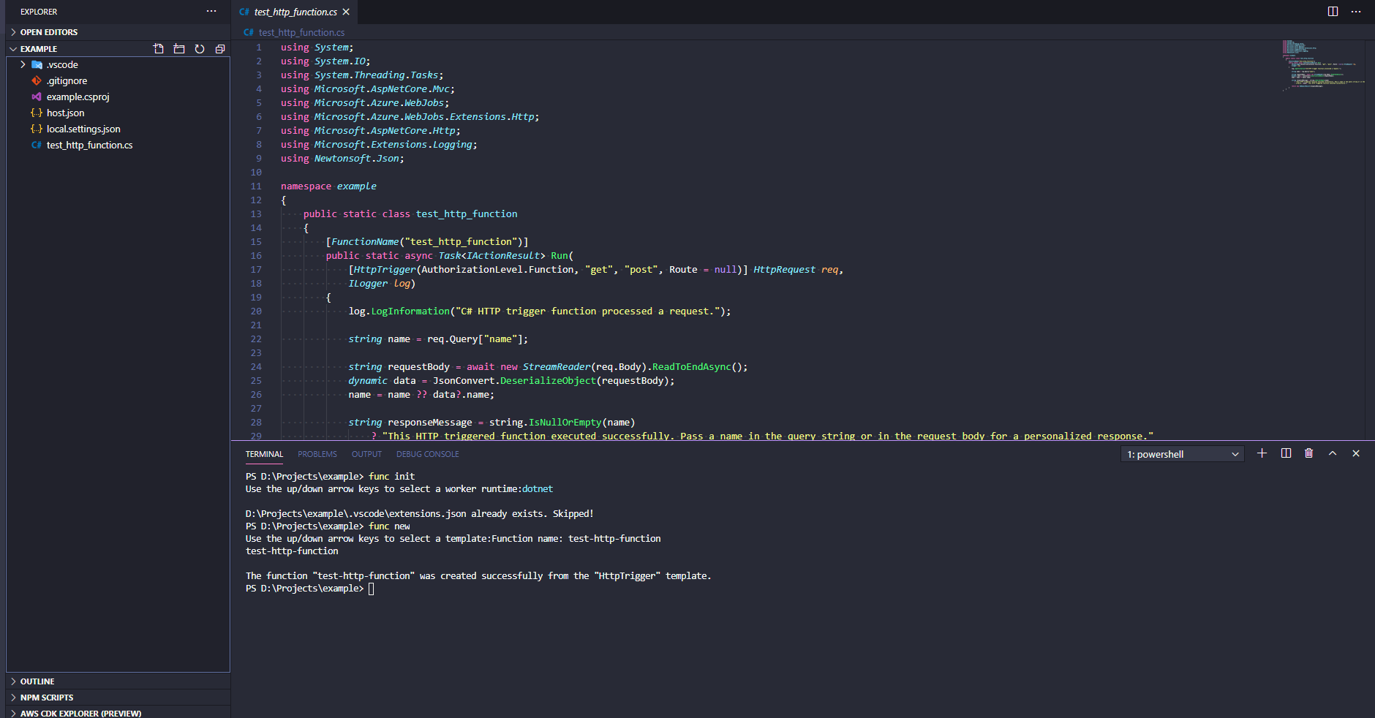The height and width of the screenshot is (718, 1375).
Task: Click 'namespace example' on line 11
Action: (328, 186)
